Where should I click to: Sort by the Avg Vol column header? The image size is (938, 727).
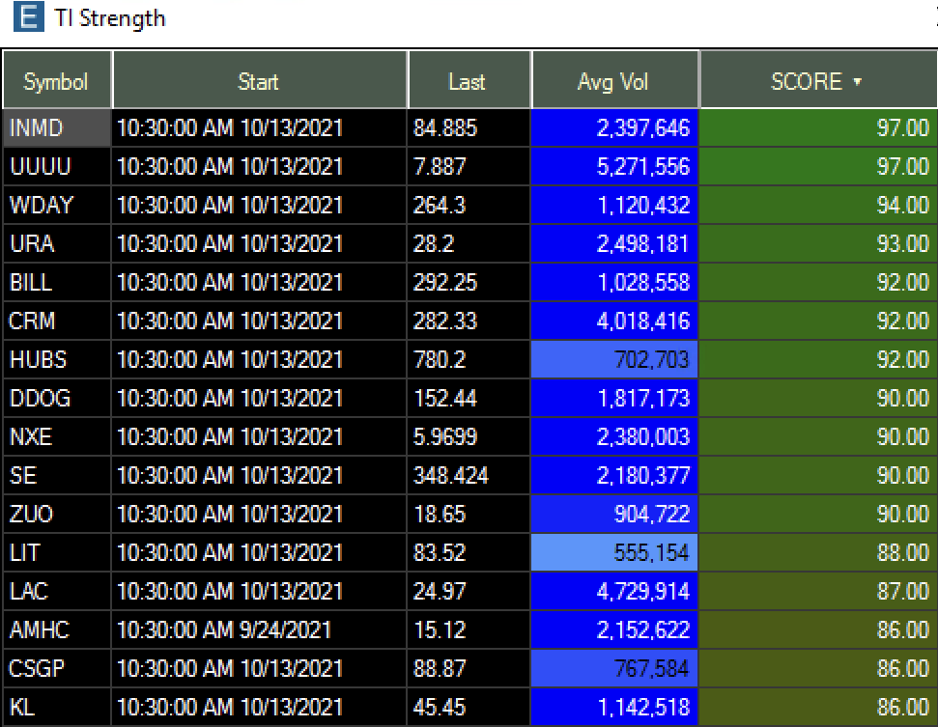coord(614,80)
